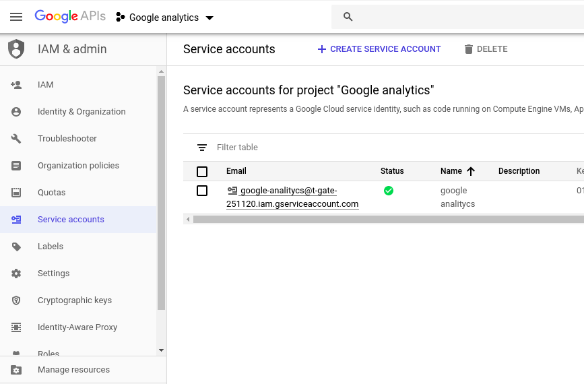
Task: Click the filter list icon
Action: 202,148
